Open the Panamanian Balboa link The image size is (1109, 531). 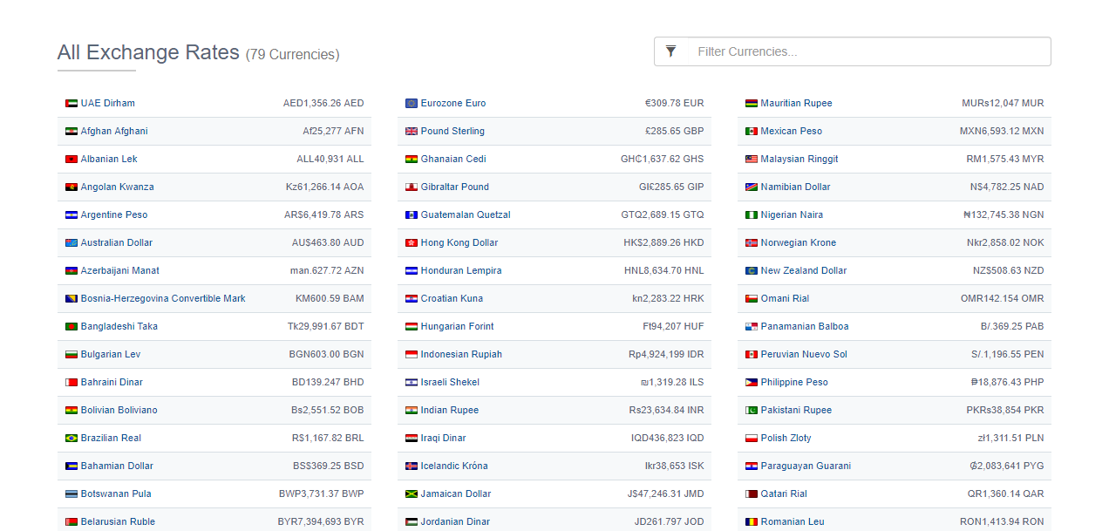click(805, 326)
